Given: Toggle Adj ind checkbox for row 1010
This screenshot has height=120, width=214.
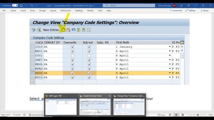Looking at the screenshot, I should coord(89,47).
